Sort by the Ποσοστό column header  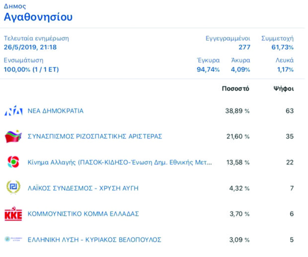point(235,89)
